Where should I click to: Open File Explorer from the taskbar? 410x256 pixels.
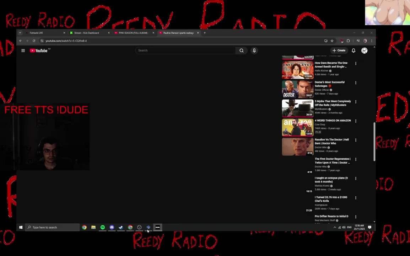(93, 227)
